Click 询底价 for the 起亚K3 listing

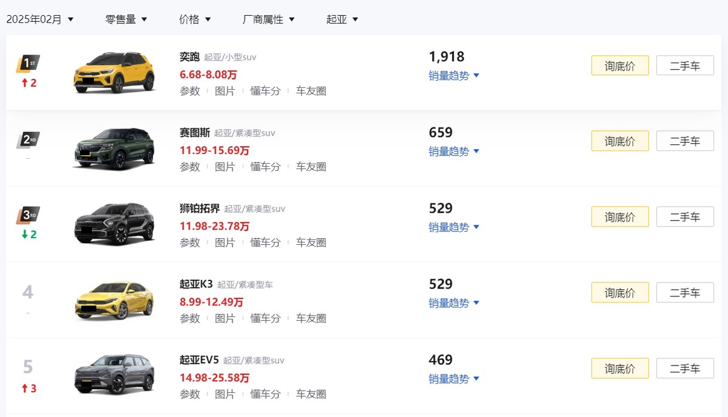619,292
